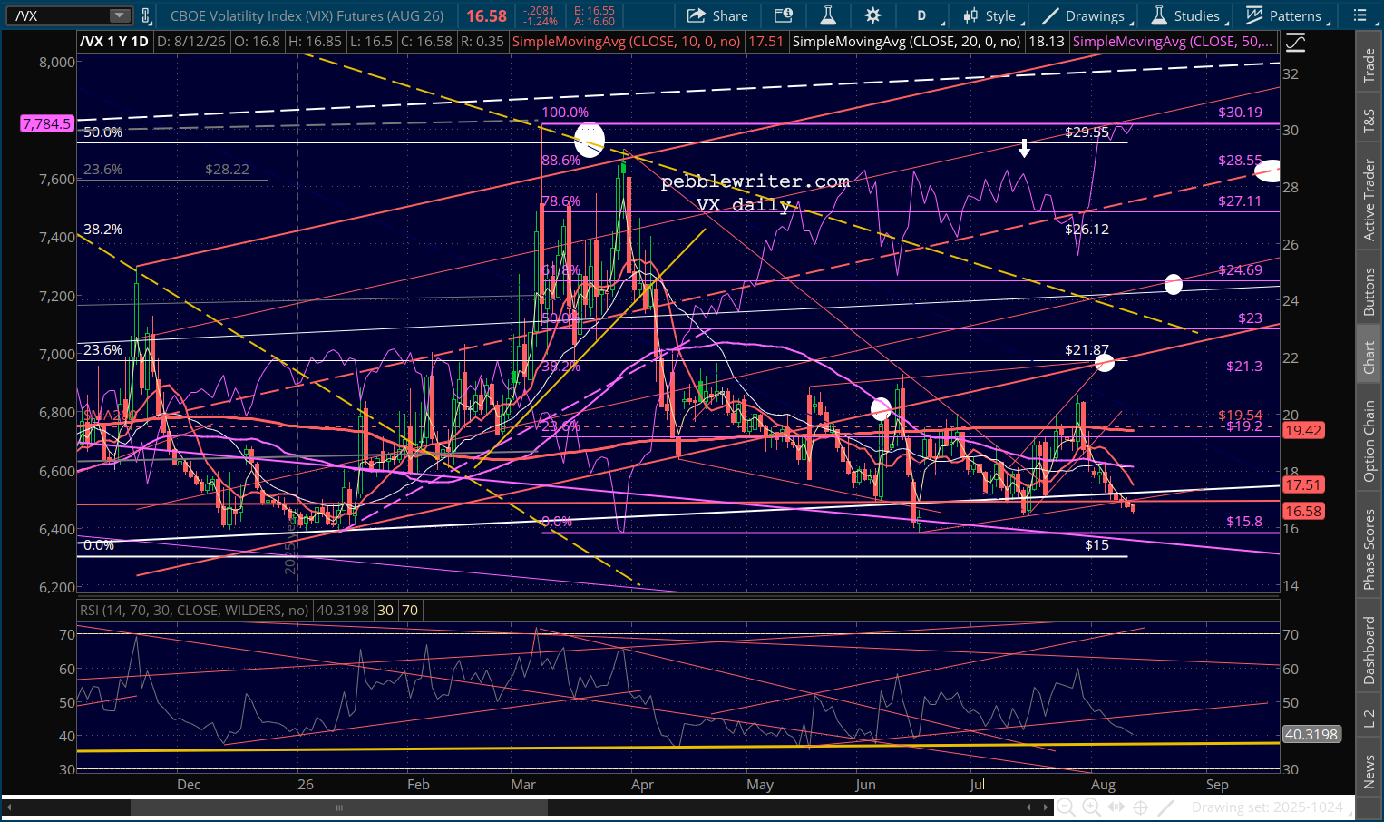Click the 7,784.5 left axis price tag

coord(47,123)
